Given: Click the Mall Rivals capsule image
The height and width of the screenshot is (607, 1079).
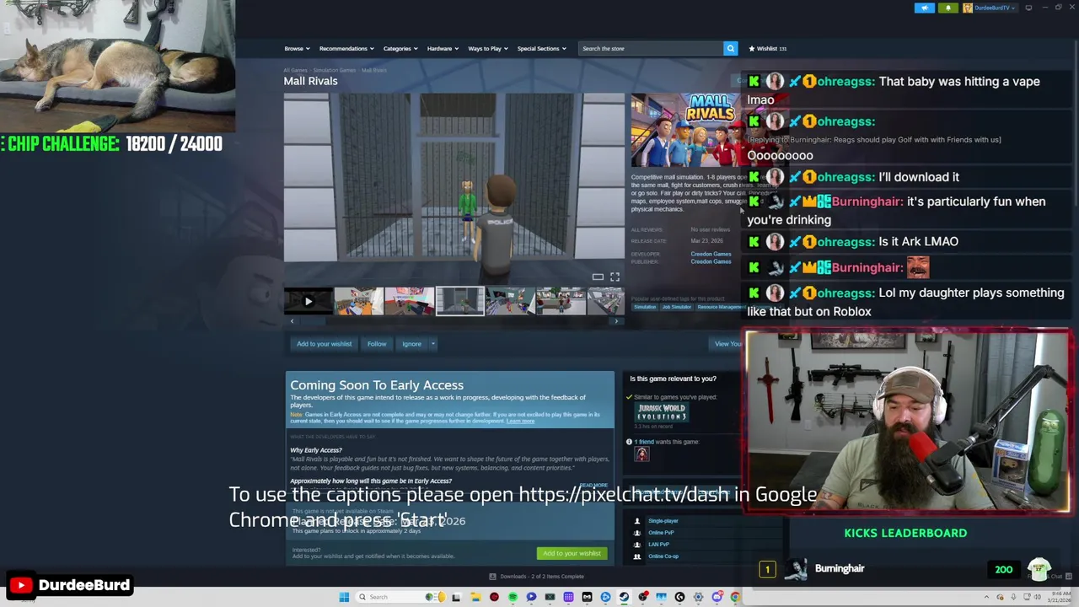Looking at the screenshot, I should pos(684,131).
